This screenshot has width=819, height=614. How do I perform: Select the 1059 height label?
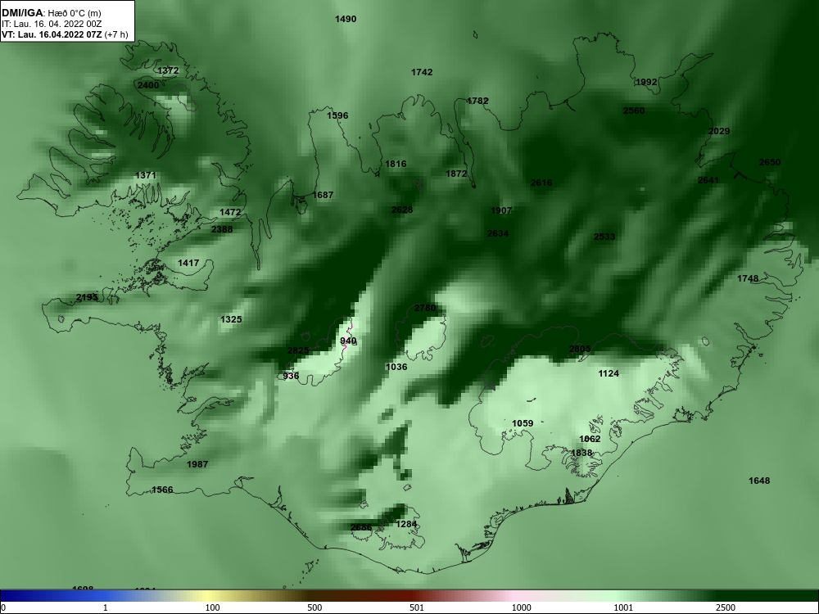click(523, 423)
